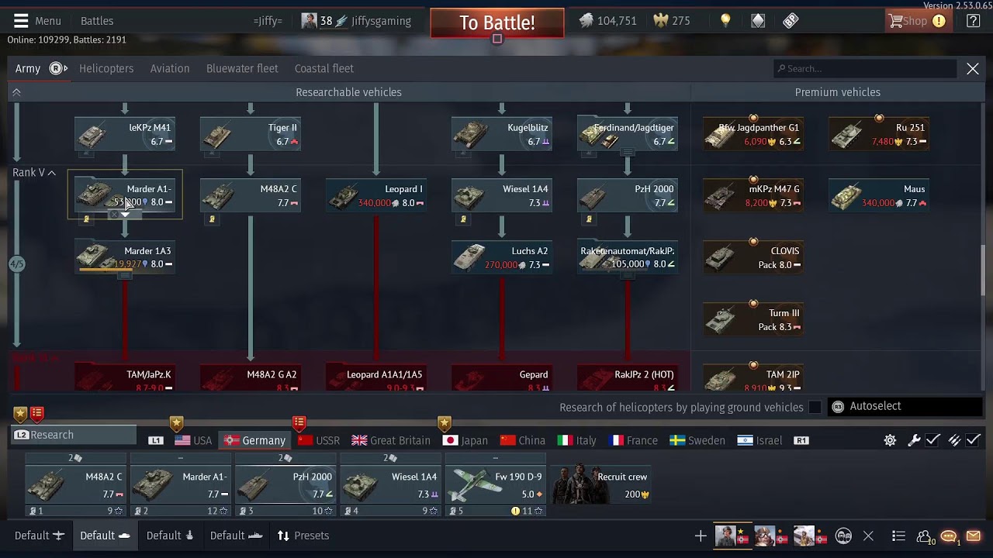Click the gold star badge above USA
Screen dimensions: 993x558
point(176,423)
